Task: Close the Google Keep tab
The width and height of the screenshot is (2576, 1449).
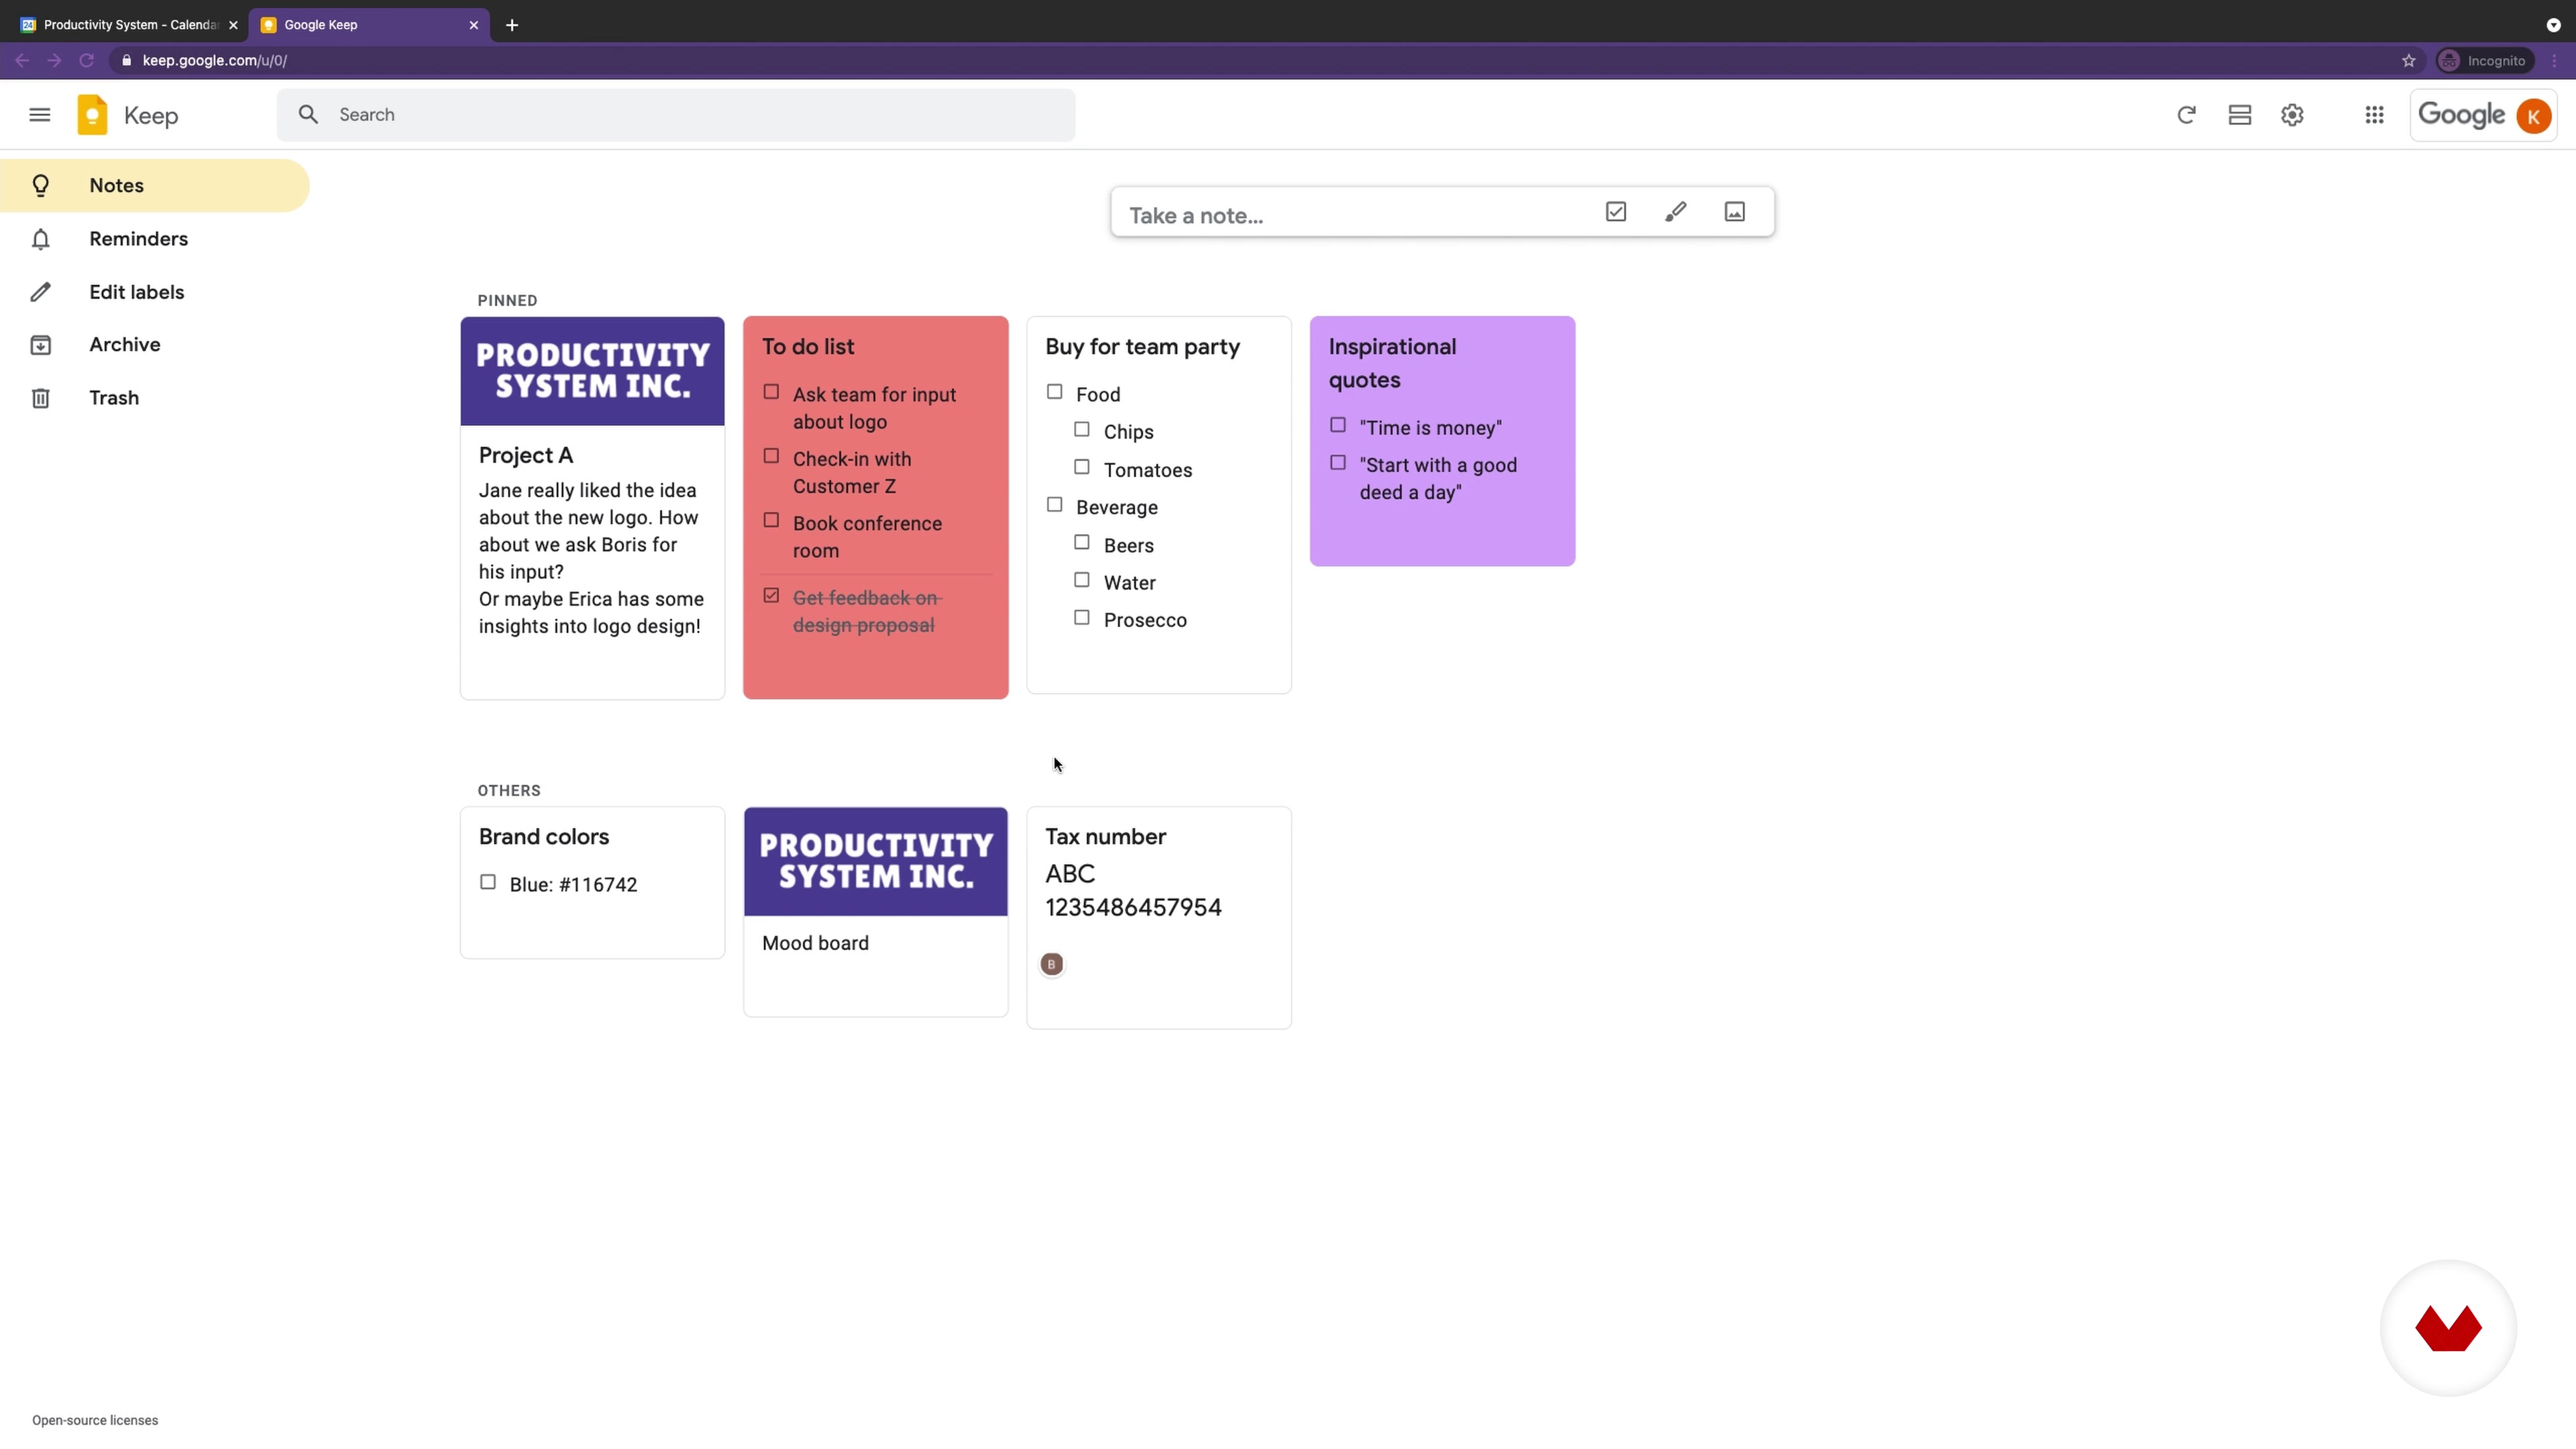Action: pyautogui.click(x=474, y=25)
